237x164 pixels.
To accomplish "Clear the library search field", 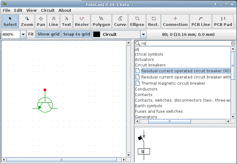I will coord(233,44).
